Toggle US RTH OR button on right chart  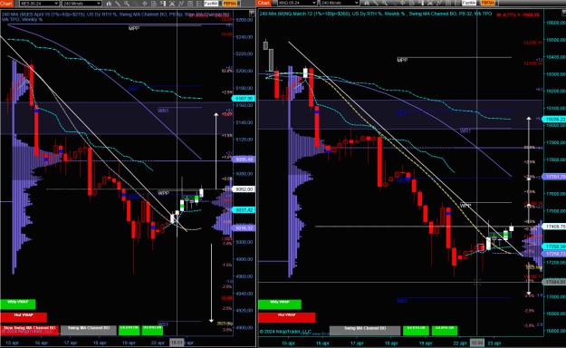point(445,330)
